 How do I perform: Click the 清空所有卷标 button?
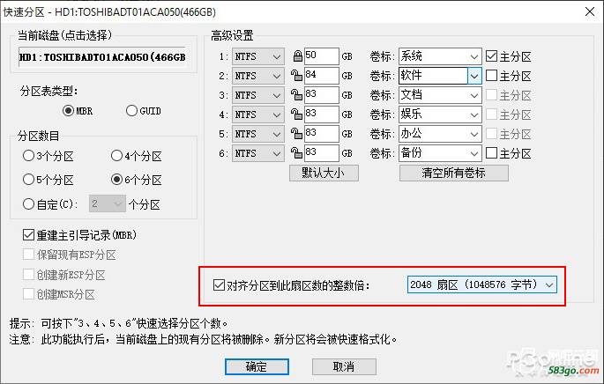(454, 173)
